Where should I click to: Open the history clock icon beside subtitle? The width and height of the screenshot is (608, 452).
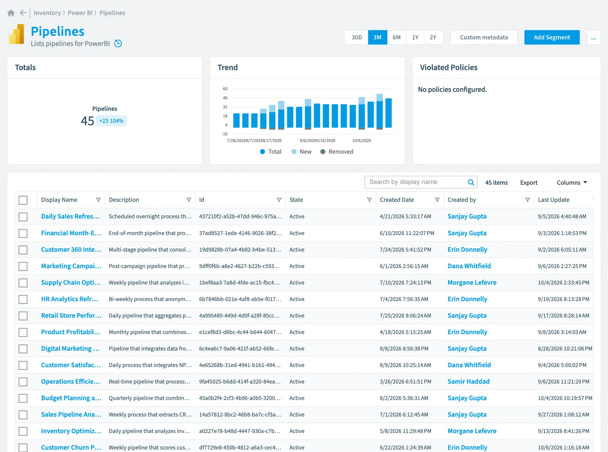118,43
